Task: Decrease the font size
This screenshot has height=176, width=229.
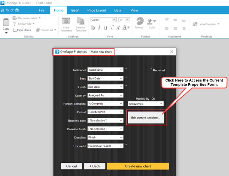Action: pos(112,28)
